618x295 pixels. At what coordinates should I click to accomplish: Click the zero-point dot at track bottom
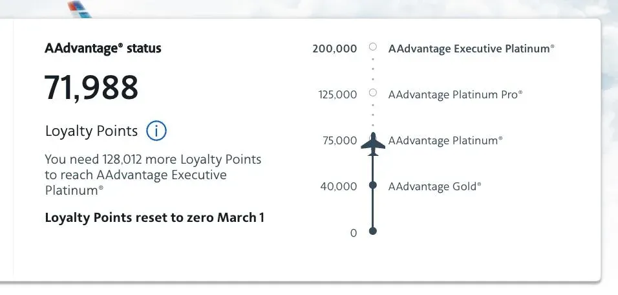[x=372, y=231]
